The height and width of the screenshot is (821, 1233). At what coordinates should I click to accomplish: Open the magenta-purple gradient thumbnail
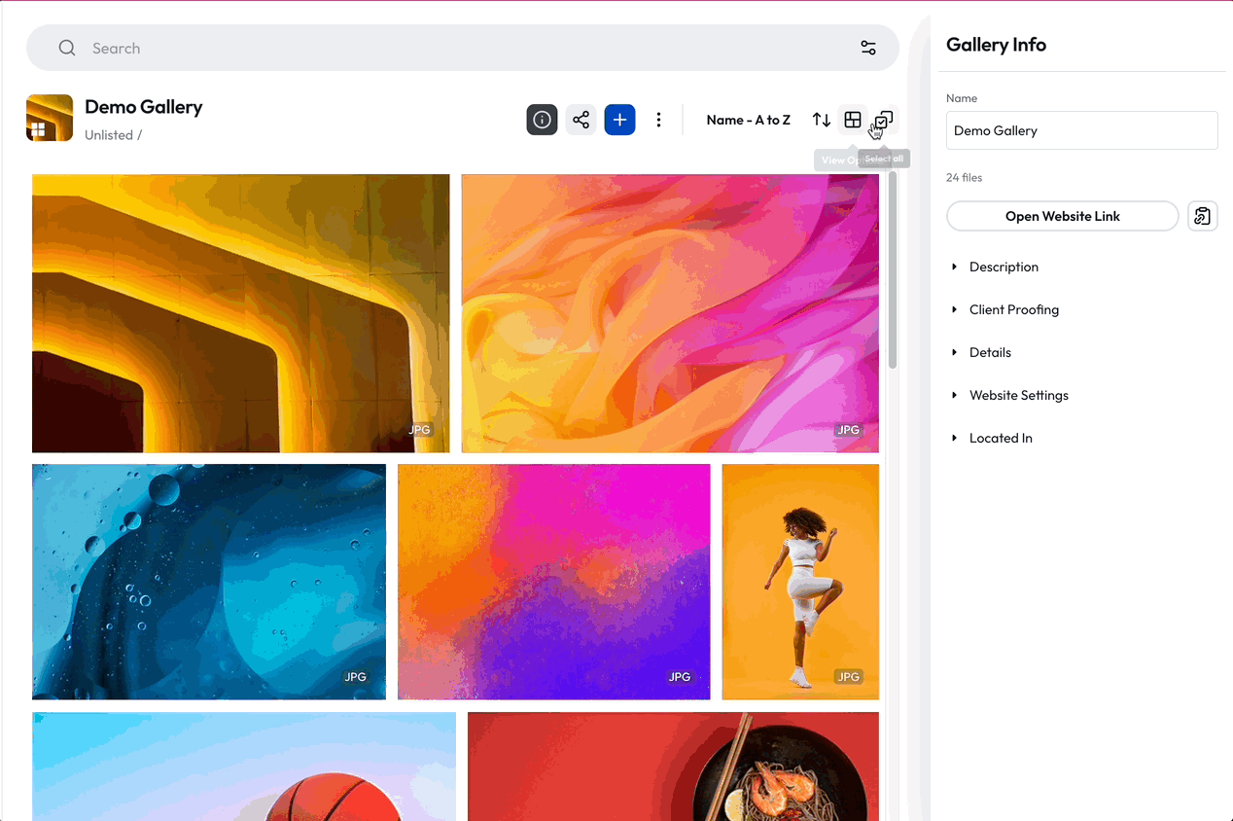click(554, 582)
